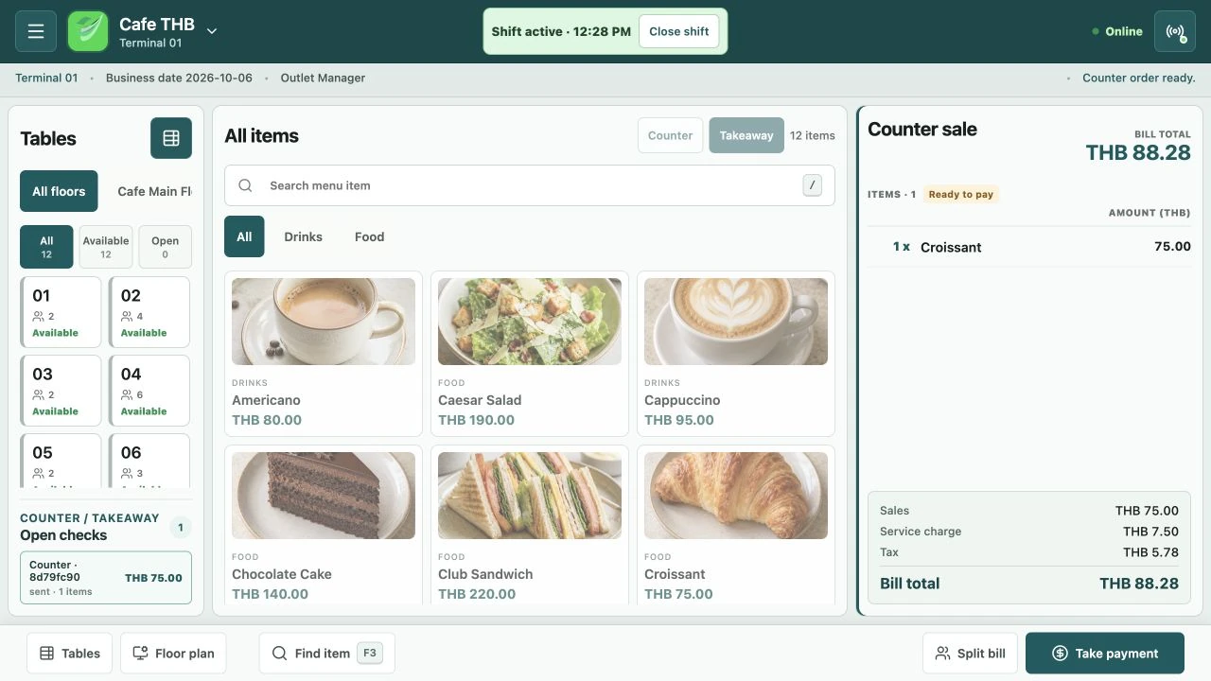Click the Counter order ready status
Viewport: 1211px width, 681px height.
(x=1139, y=78)
